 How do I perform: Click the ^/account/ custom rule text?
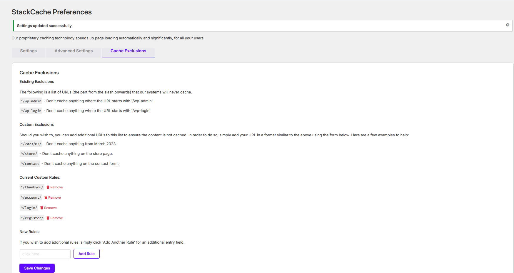pyautogui.click(x=31, y=197)
